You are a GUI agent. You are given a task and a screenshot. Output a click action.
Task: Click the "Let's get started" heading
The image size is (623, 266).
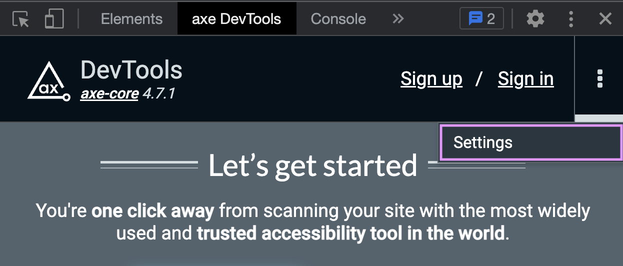click(x=312, y=165)
